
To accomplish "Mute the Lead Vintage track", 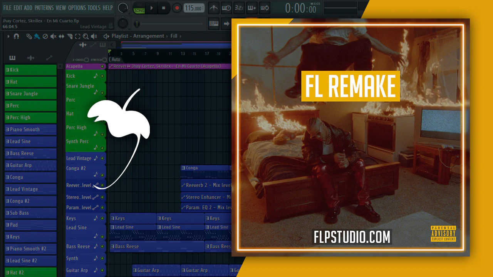I will click(102, 159).
